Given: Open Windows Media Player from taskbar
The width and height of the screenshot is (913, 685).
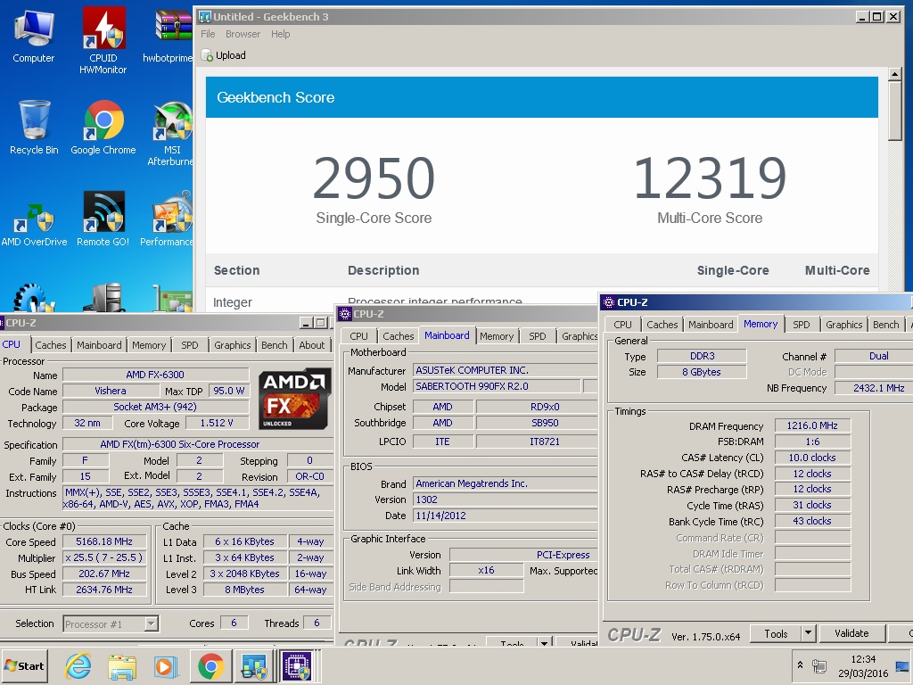Looking at the screenshot, I should (165, 666).
